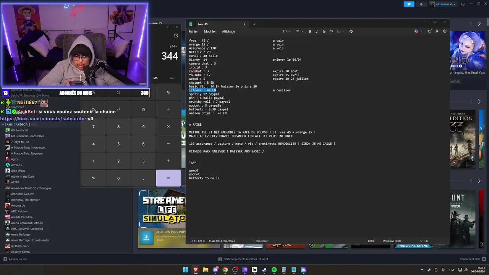The image size is (489, 275).
Task: Click Calculator x squared key
Action: [x=118, y=109]
